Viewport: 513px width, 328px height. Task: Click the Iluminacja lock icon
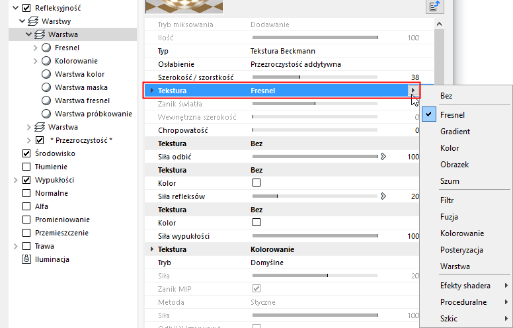click(x=26, y=259)
